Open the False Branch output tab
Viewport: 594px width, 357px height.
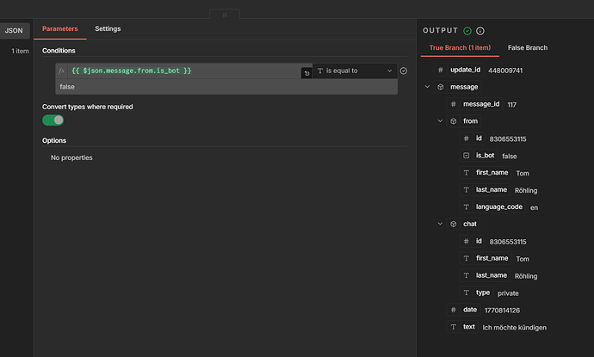[528, 48]
